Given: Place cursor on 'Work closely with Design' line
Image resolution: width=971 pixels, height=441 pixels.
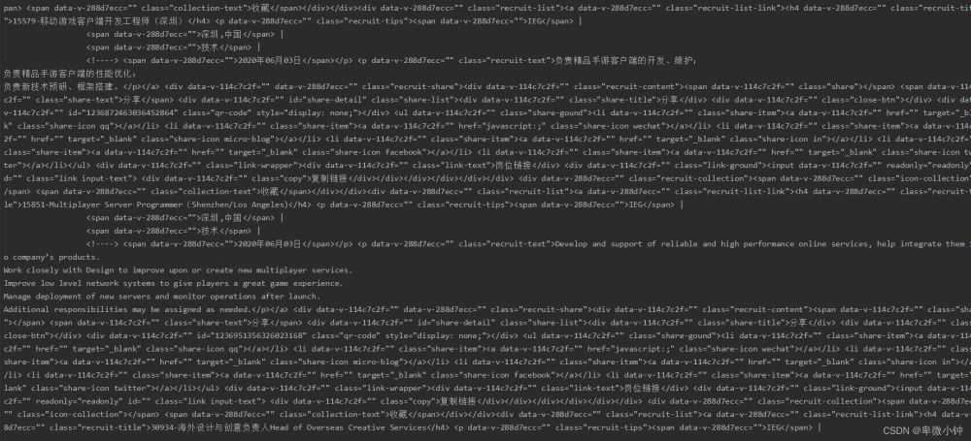Looking at the screenshot, I should [x=178, y=270].
